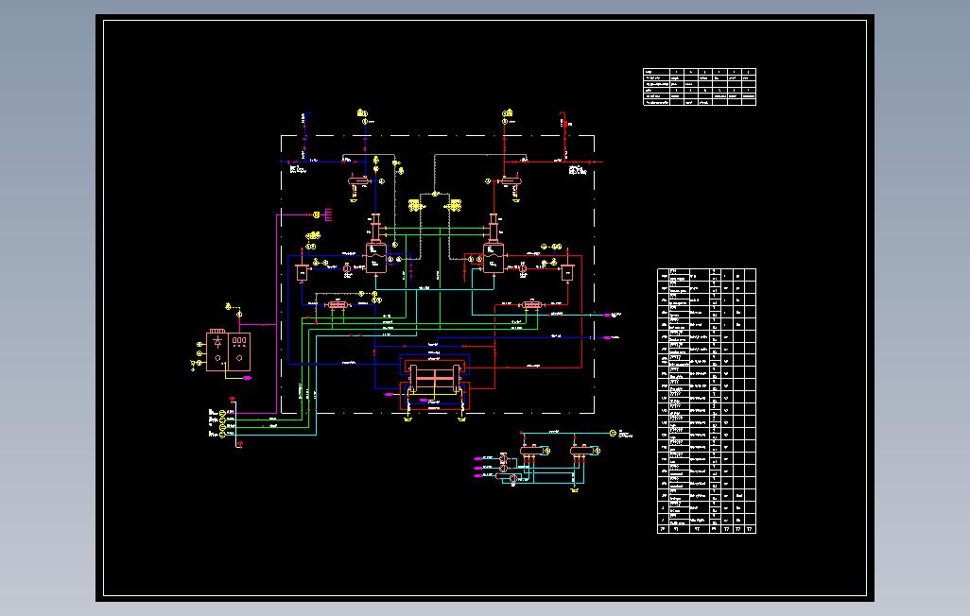The height and width of the screenshot is (616, 970).
Task: Select the circulation pump left of left separator
Action: point(347,267)
